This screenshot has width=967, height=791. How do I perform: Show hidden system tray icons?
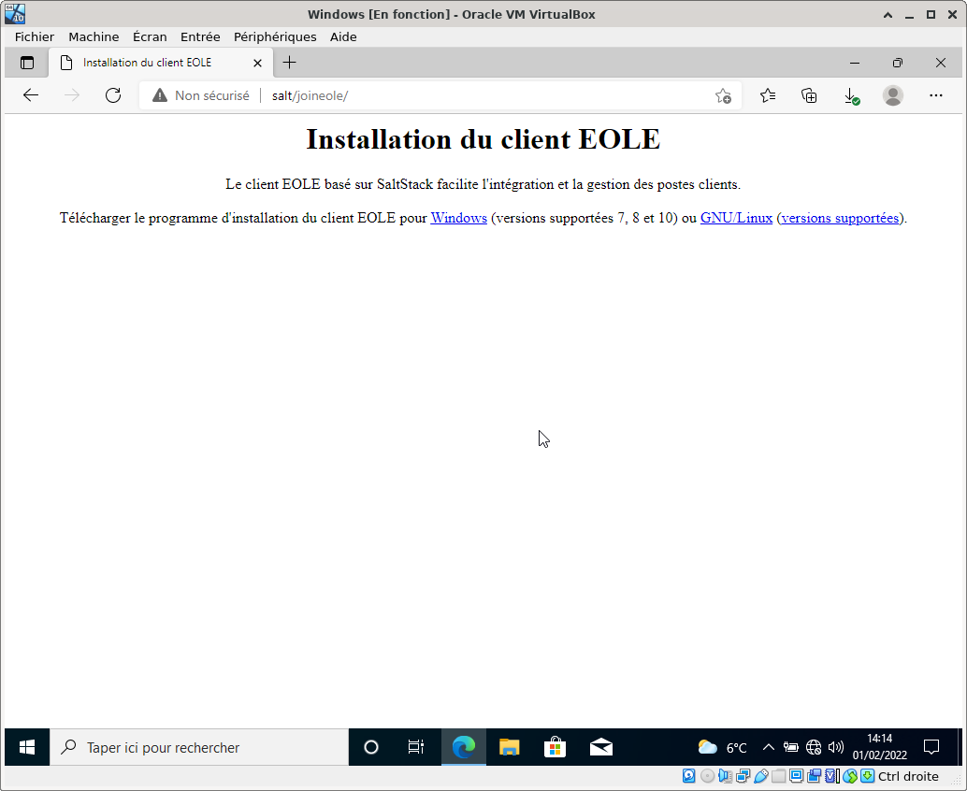point(769,747)
